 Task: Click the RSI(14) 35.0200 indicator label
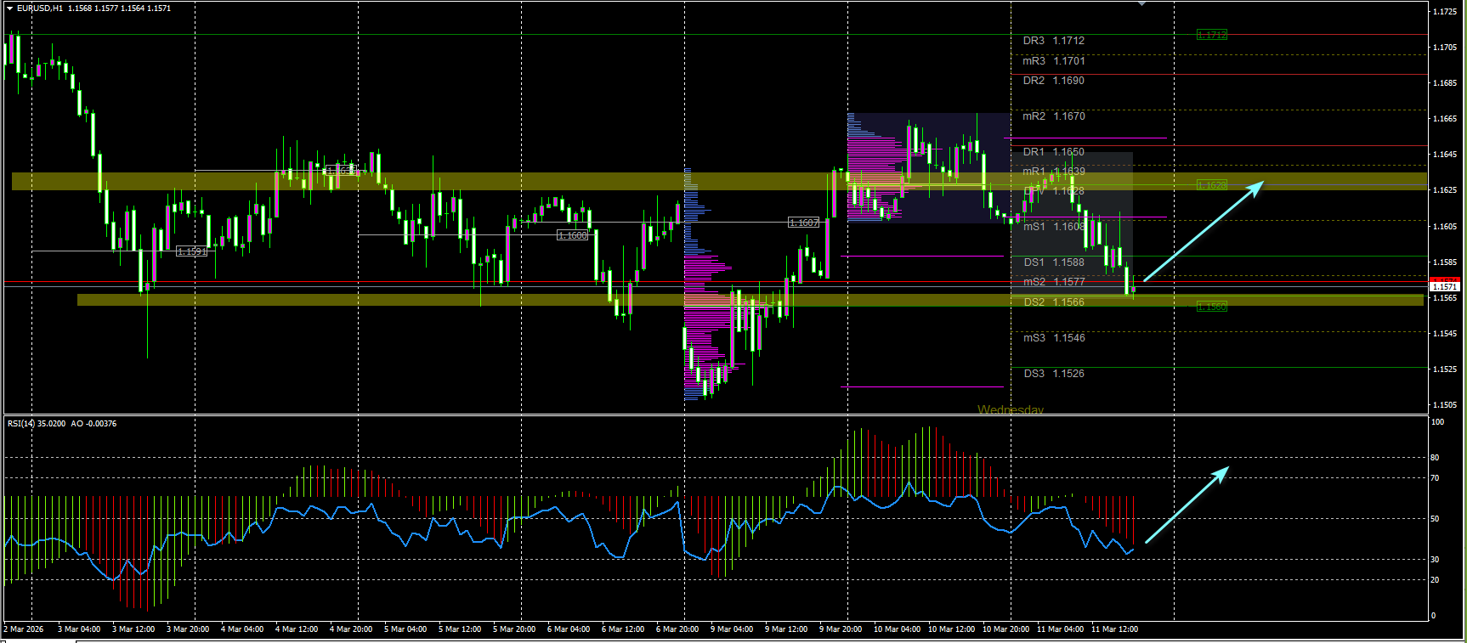[37, 424]
